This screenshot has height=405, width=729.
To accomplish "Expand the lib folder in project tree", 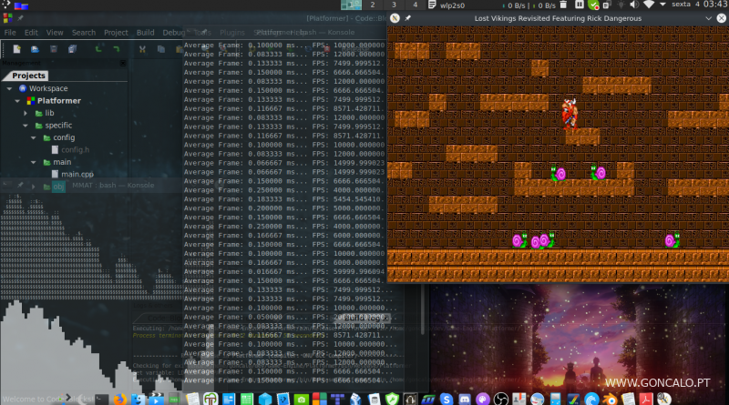I will (26, 113).
